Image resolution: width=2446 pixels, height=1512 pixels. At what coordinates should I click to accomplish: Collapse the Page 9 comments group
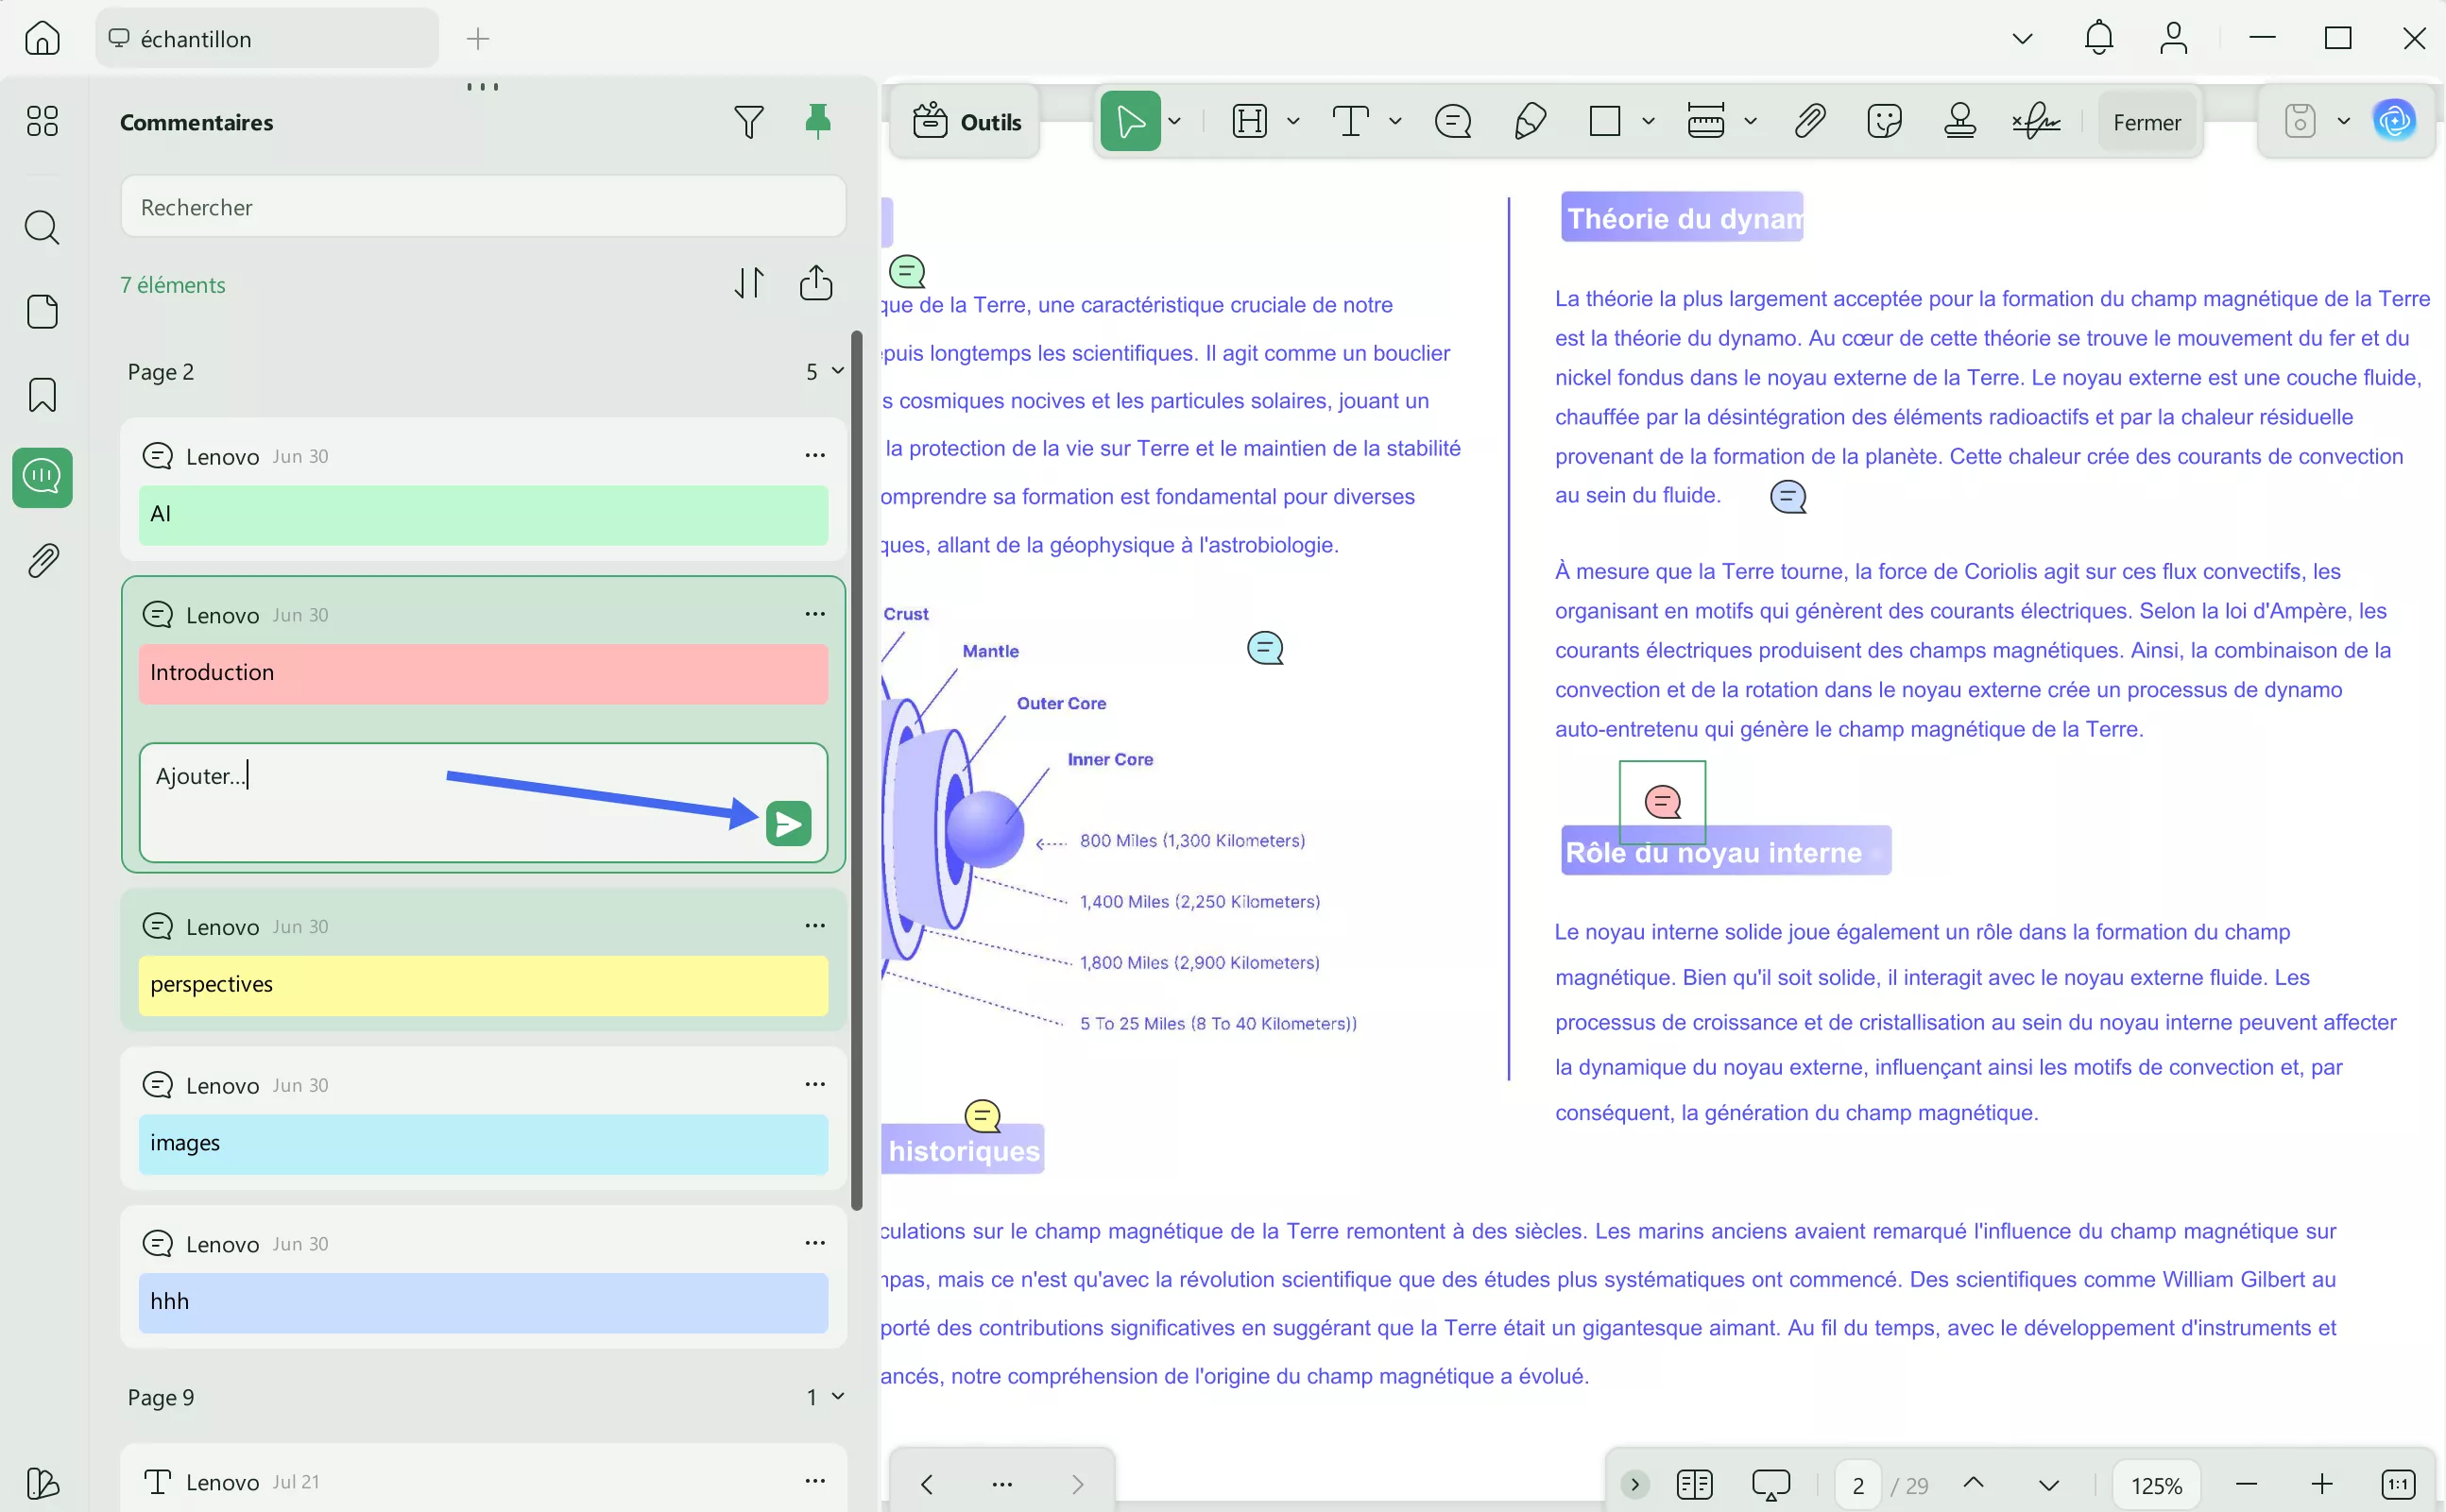(837, 1396)
